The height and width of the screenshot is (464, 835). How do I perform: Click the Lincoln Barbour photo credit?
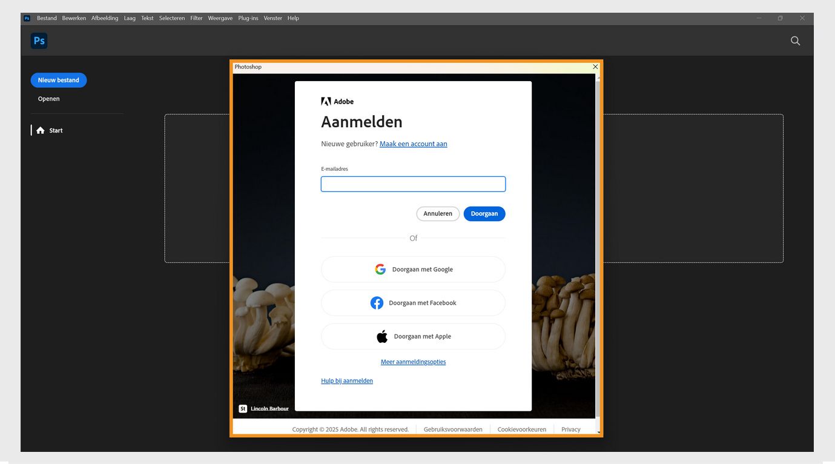(x=269, y=408)
